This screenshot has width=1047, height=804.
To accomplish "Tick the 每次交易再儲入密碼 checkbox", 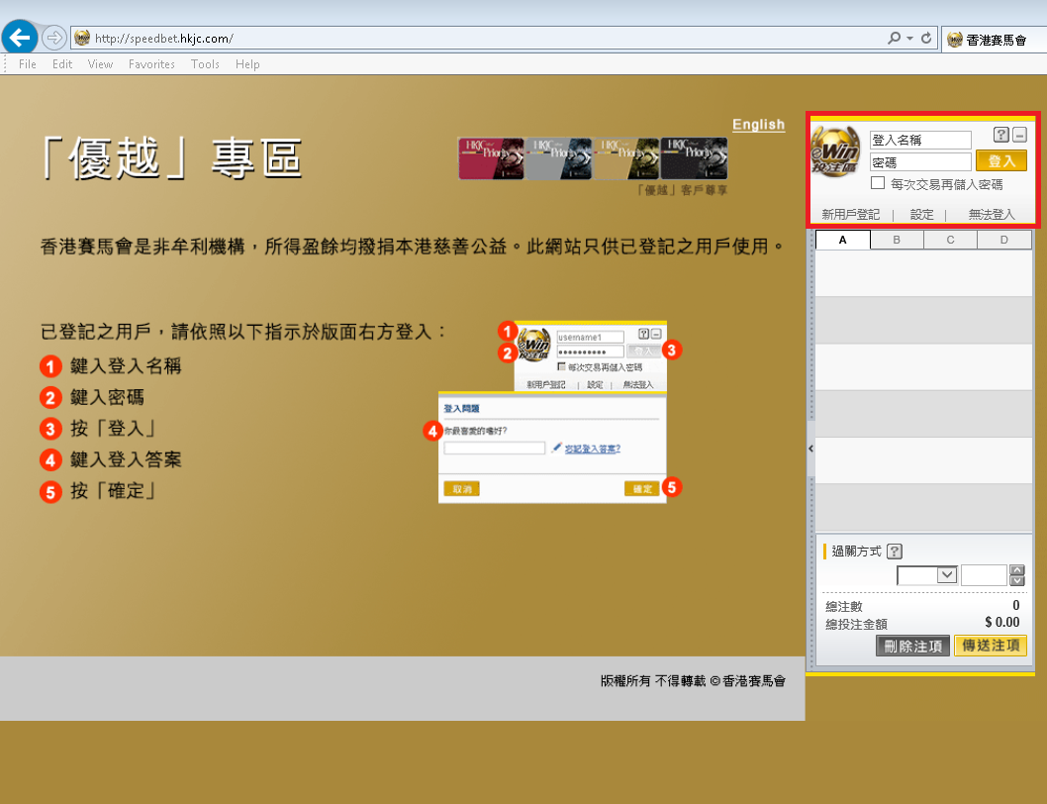I will click(878, 183).
